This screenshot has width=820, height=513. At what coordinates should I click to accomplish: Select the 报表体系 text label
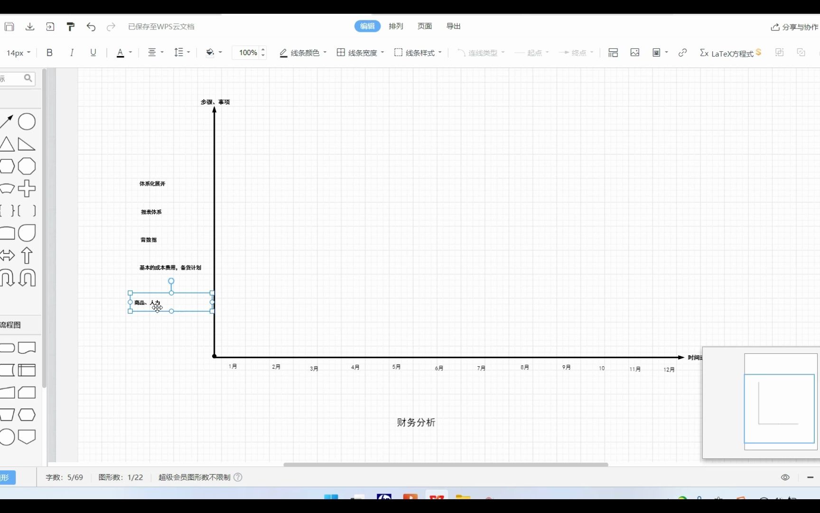pyautogui.click(x=151, y=212)
